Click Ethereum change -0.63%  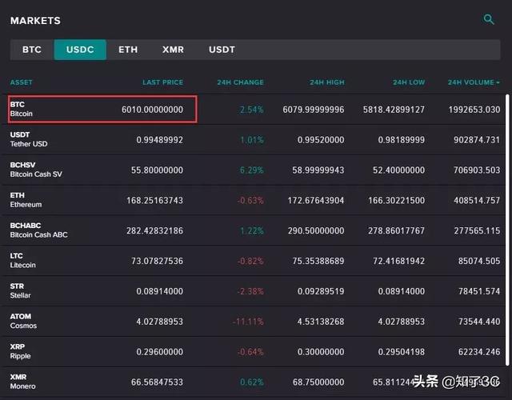[250, 201]
